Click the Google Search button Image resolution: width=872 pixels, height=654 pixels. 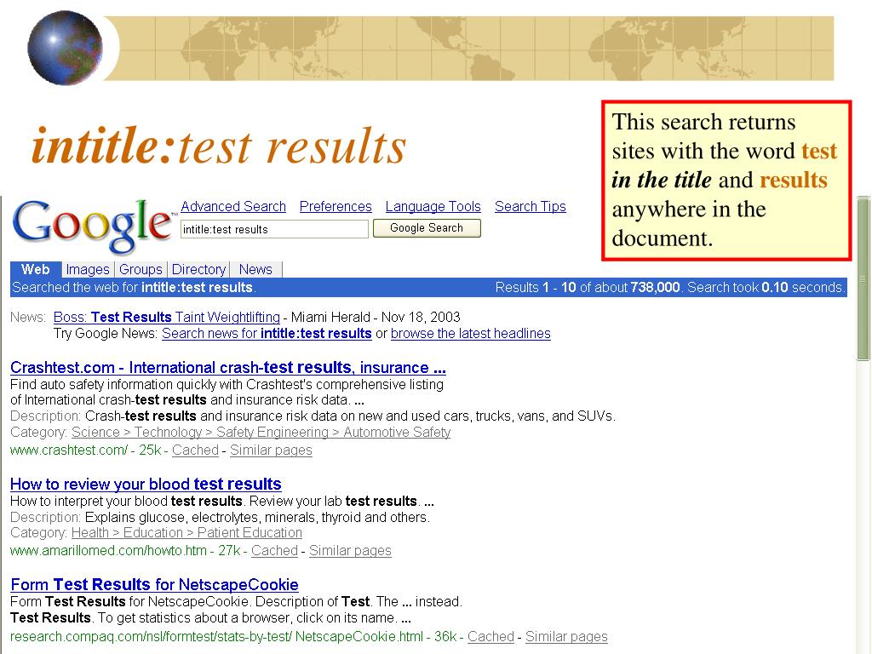click(x=427, y=228)
